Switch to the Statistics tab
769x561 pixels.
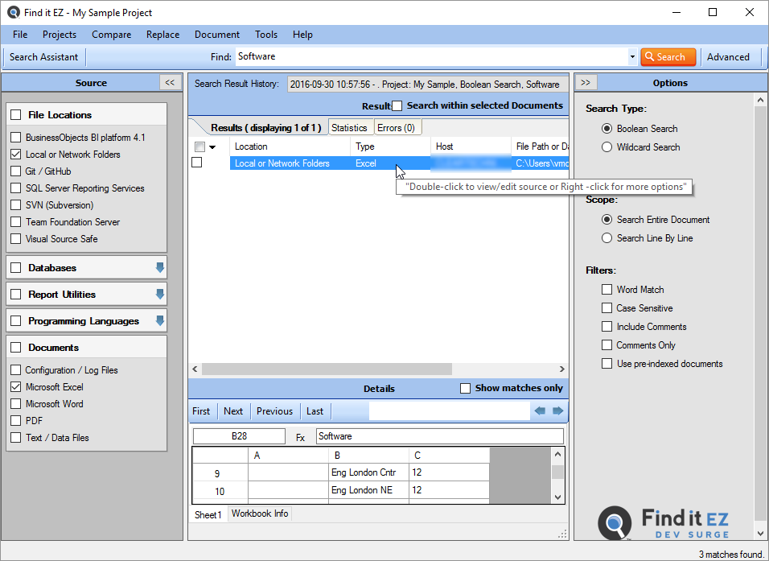click(349, 128)
